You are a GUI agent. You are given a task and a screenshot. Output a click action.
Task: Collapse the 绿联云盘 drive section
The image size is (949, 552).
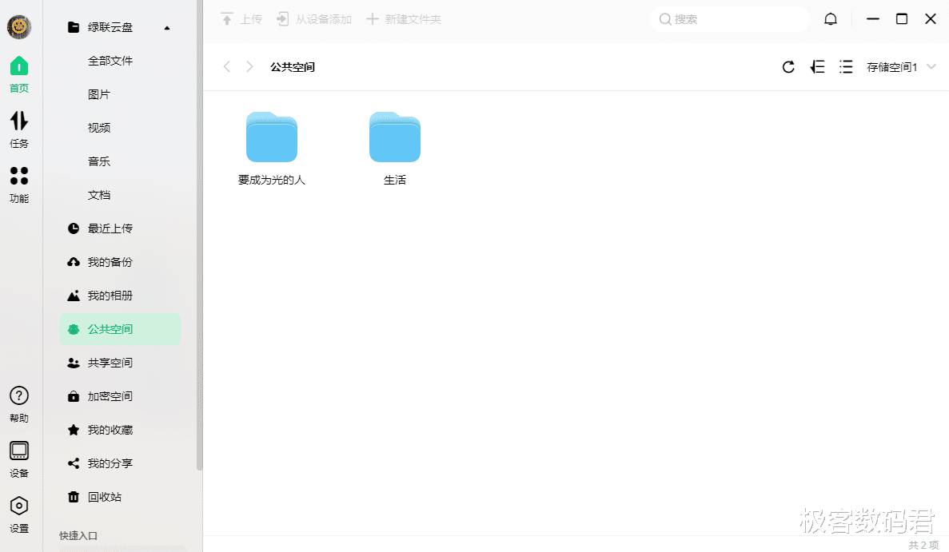tap(167, 26)
